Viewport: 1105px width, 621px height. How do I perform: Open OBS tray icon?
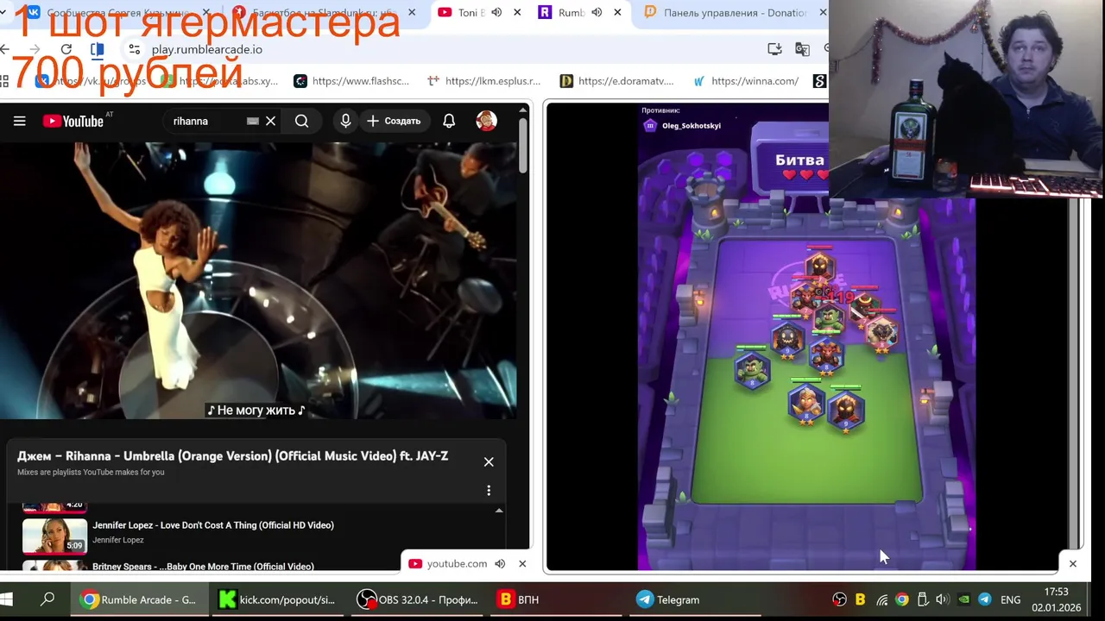pyautogui.click(x=839, y=599)
